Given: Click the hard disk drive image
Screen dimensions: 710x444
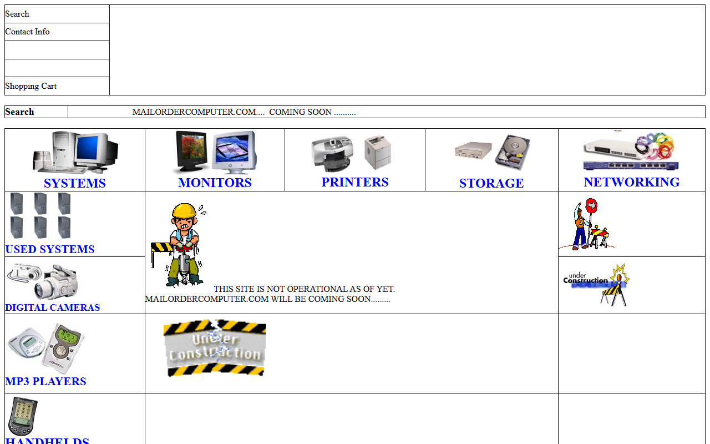Looking at the screenshot, I should pyautogui.click(x=513, y=152).
